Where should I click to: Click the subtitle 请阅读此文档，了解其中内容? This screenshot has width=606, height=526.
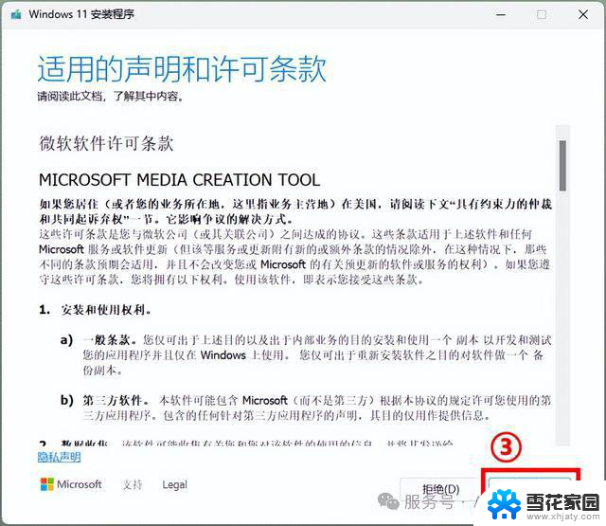(x=110, y=96)
